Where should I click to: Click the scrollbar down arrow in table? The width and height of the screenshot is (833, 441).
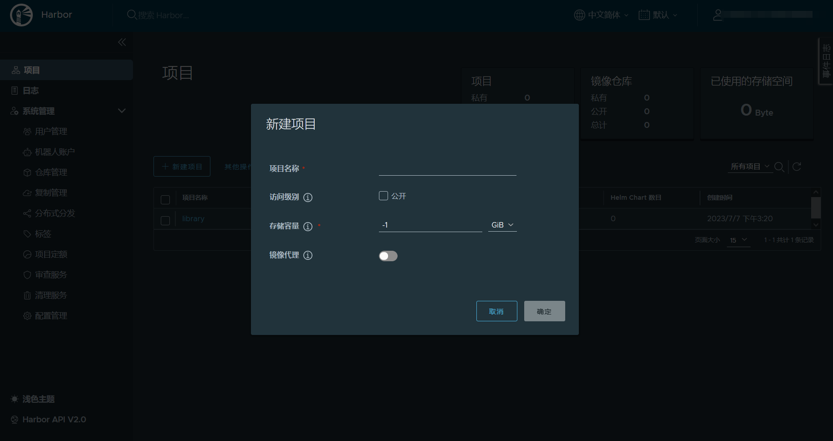(816, 224)
